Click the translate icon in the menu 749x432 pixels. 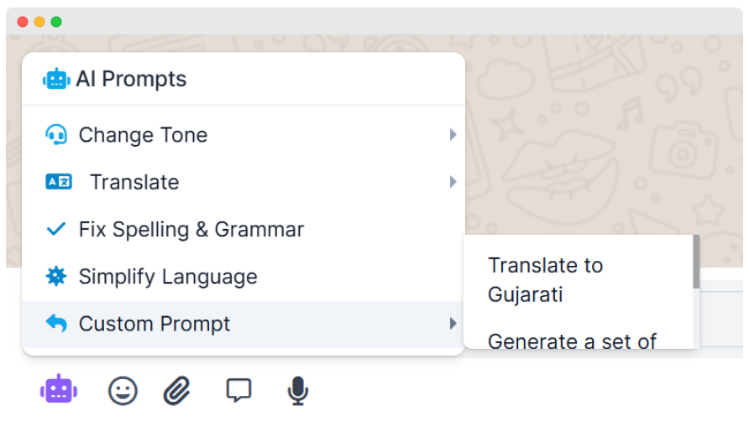(58, 182)
